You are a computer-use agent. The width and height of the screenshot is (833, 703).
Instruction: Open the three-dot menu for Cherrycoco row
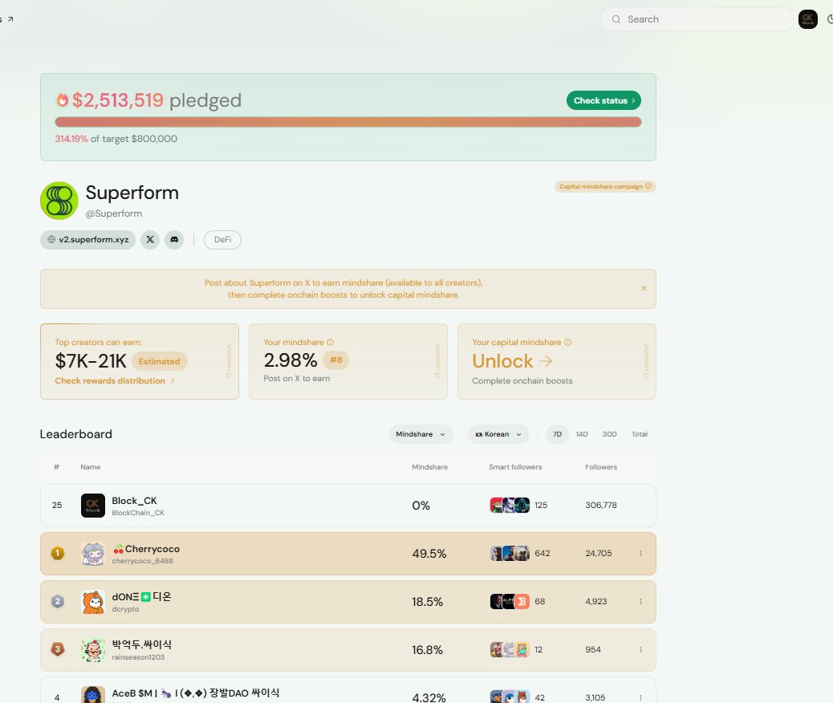(x=640, y=553)
